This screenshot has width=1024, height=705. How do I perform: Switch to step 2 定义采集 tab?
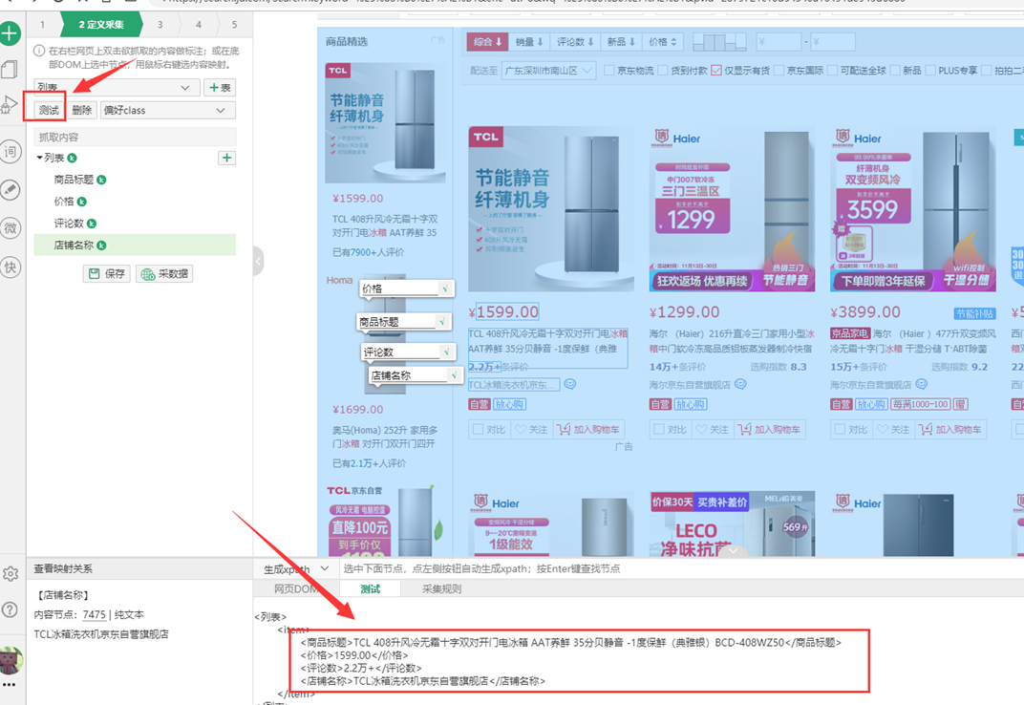[x=102, y=25]
